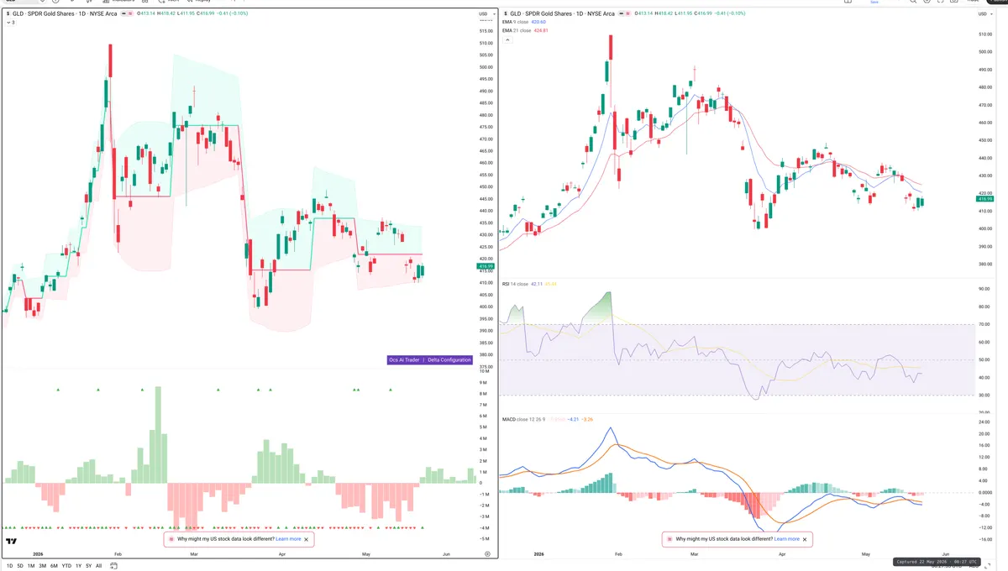
Task: Select the YTD time range
Action: 66,566
